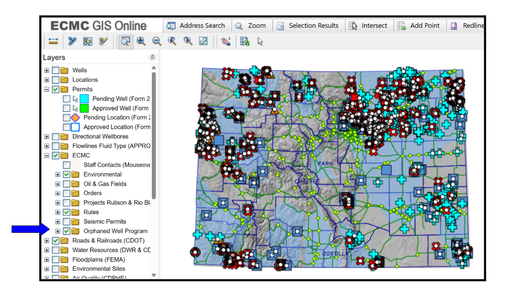Activate the rectangle zoom box tool

click(125, 41)
